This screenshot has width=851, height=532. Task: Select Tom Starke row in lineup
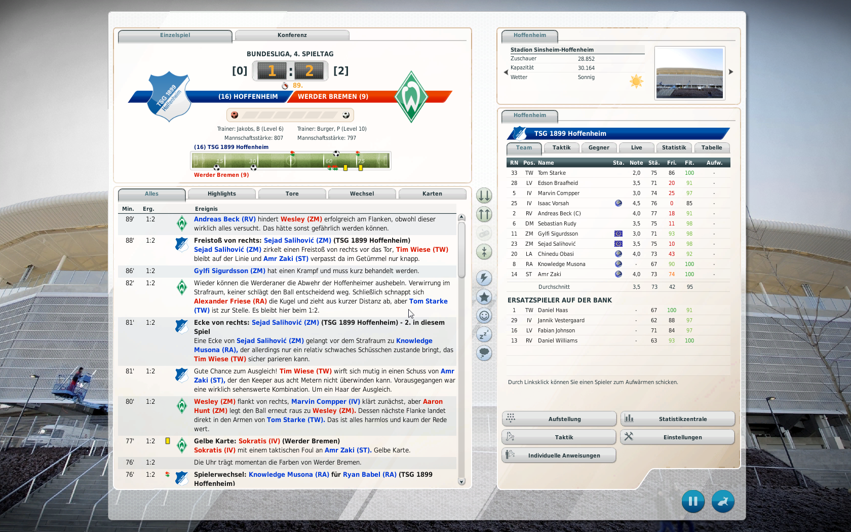point(618,173)
